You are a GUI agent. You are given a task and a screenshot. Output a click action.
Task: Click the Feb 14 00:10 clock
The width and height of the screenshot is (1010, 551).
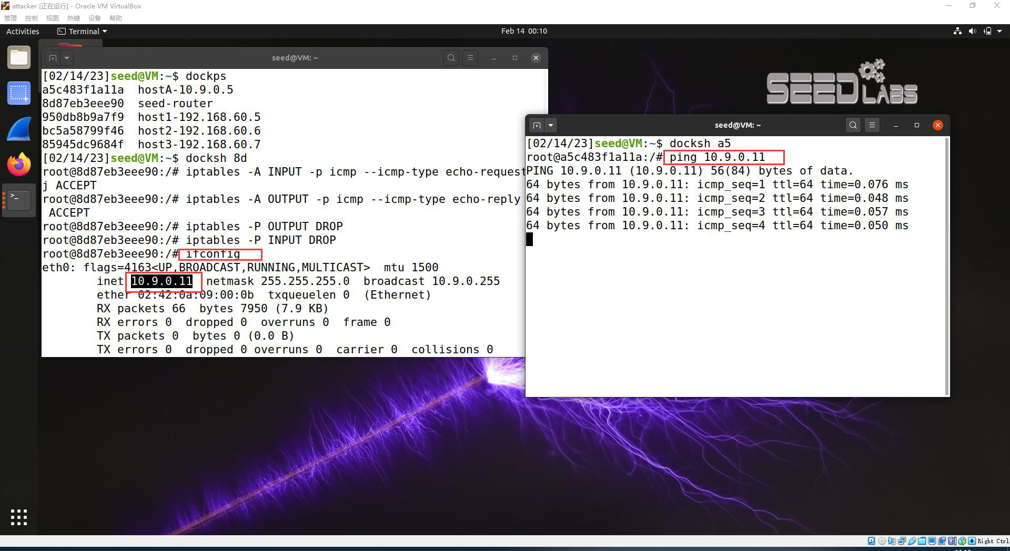[524, 31]
